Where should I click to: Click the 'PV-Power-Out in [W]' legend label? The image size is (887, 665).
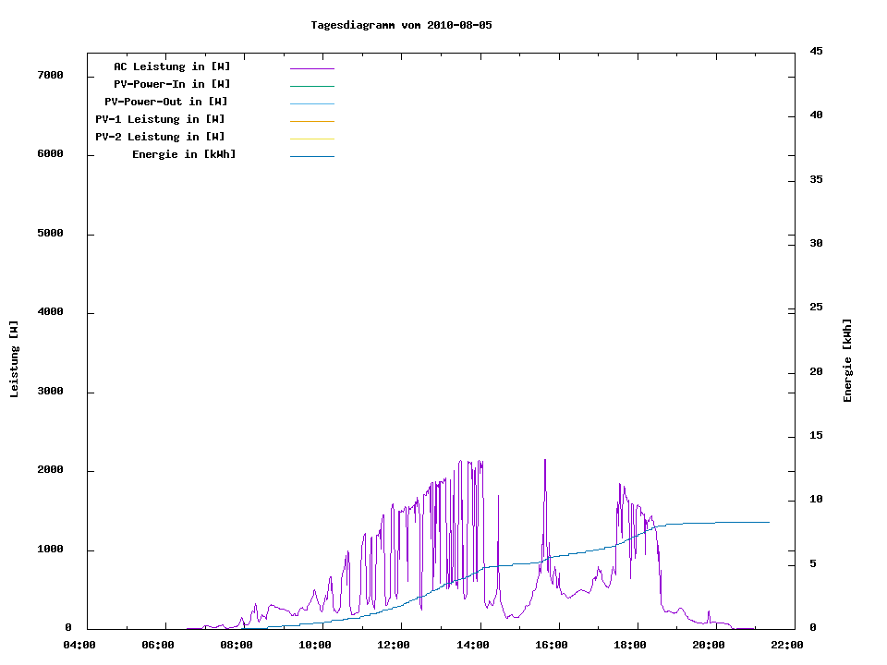[x=166, y=102]
